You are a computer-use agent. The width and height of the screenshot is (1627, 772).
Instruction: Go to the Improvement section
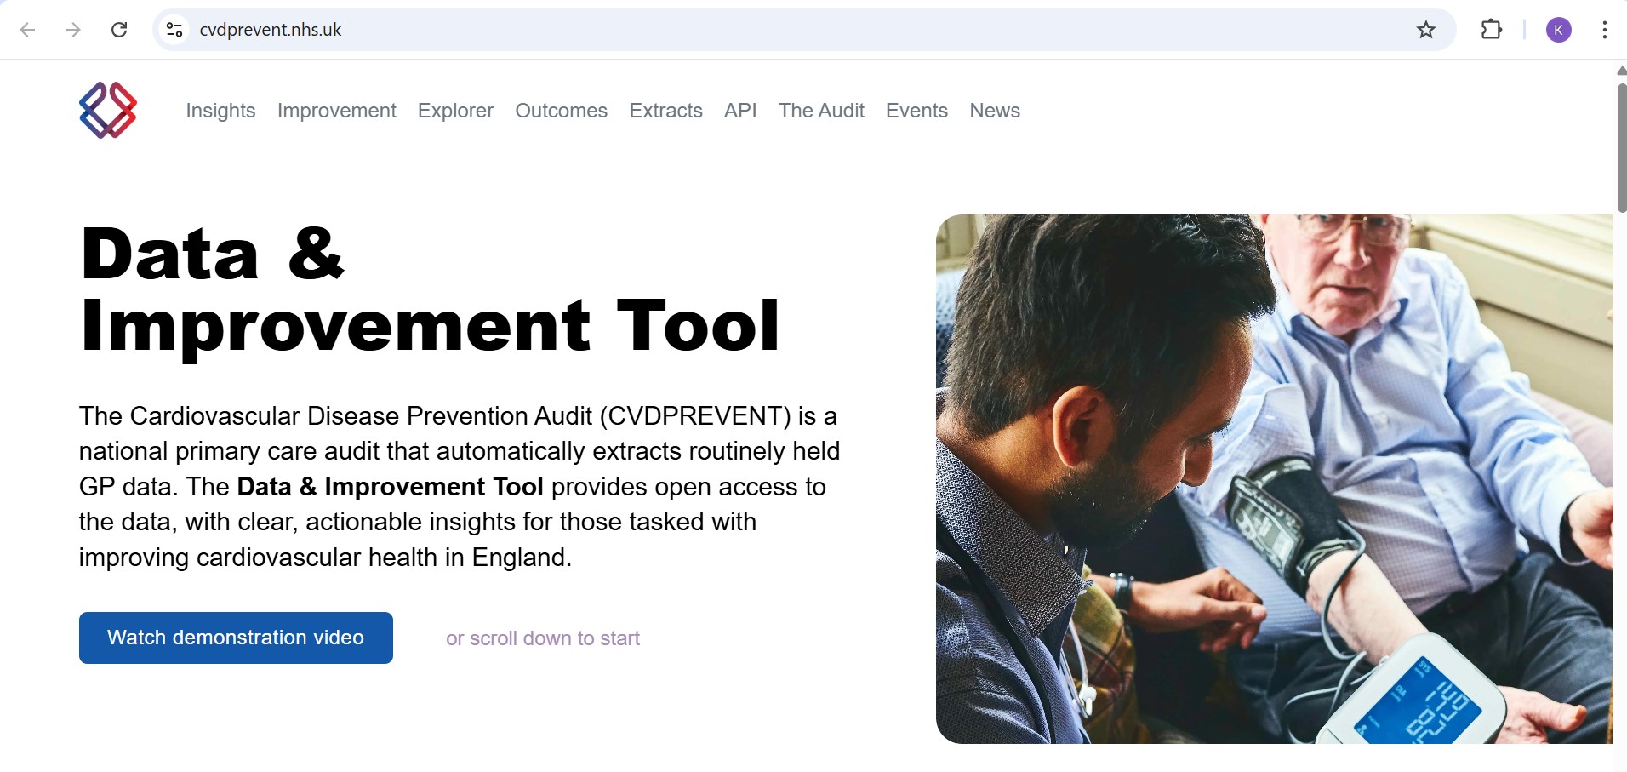(x=336, y=111)
